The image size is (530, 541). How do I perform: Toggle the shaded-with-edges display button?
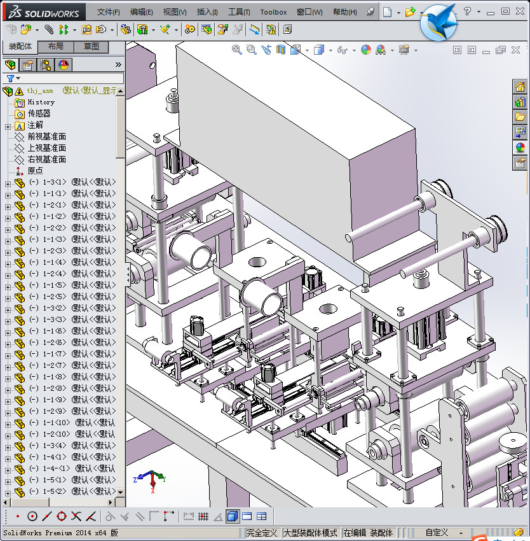[233, 516]
